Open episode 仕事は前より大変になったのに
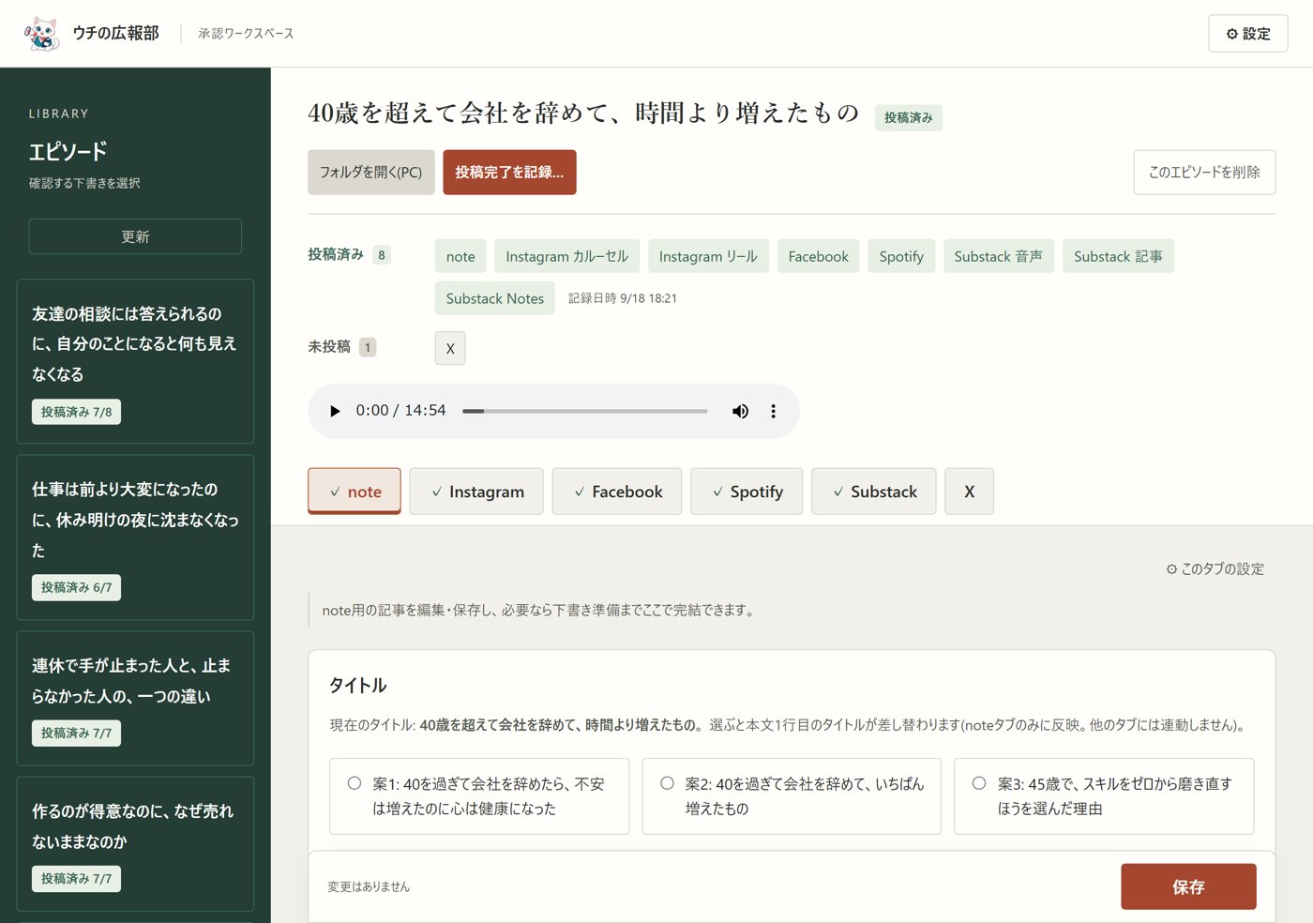 tap(135, 537)
